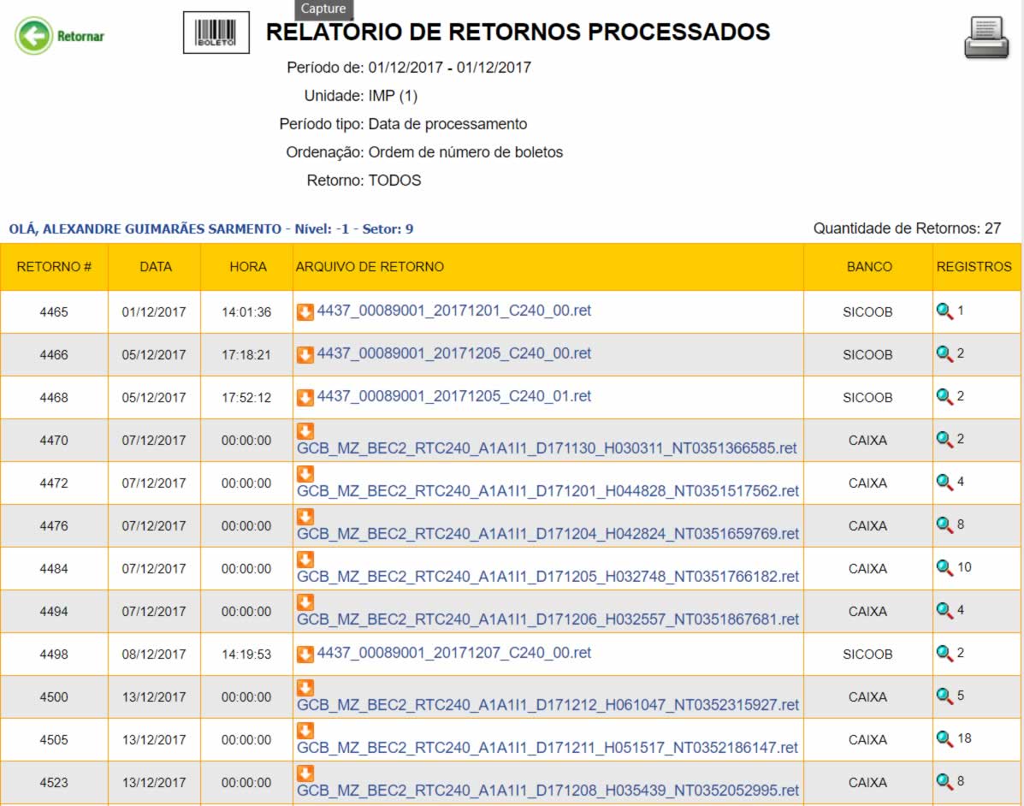1024x806 pixels.
Task: Select the time cell 17:18:21
Action: pyautogui.click(x=246, y=355)
